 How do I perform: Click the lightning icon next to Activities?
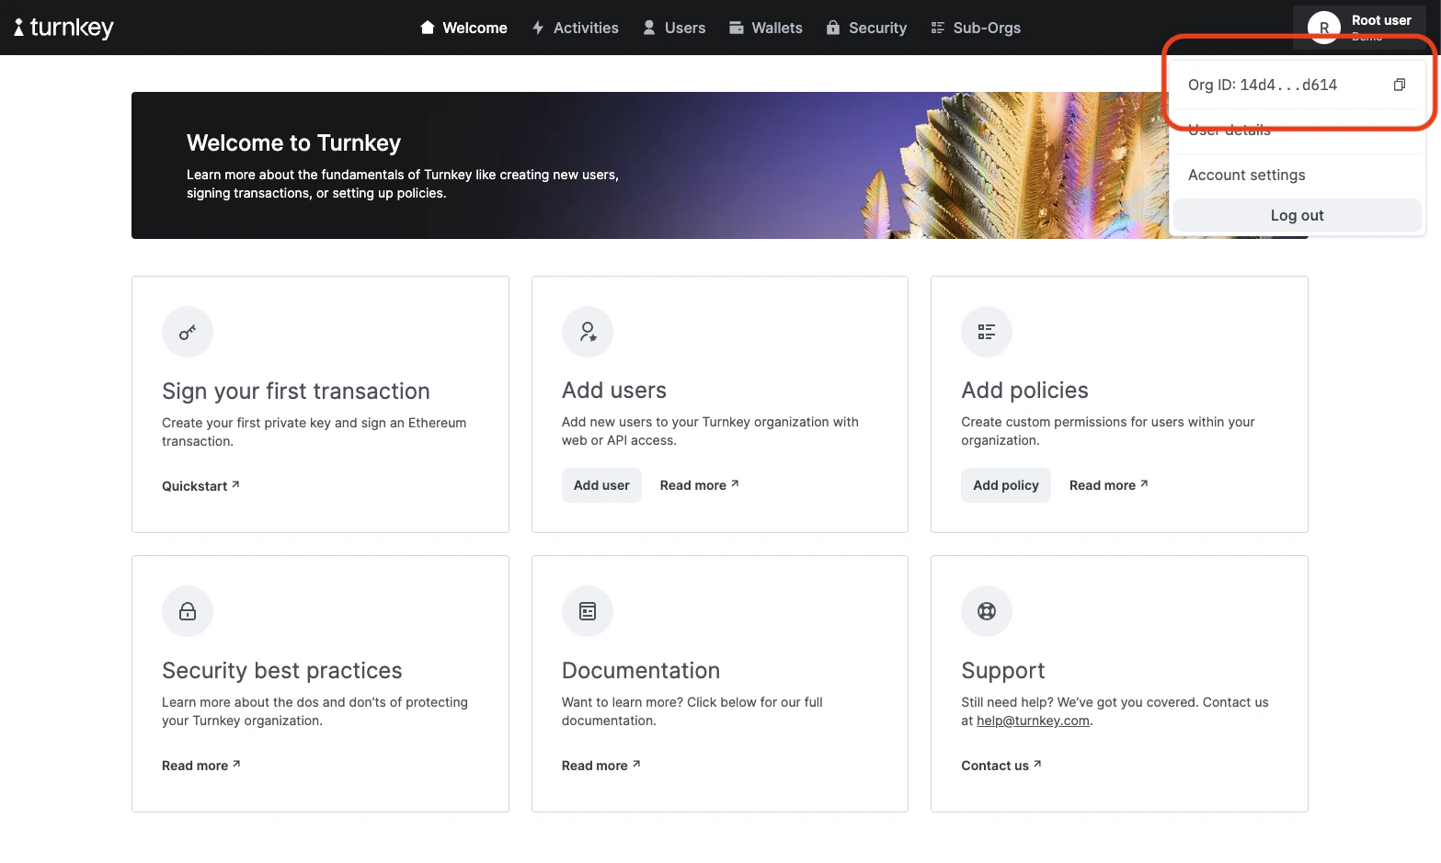pyautogui.click(x=537, y=28)
